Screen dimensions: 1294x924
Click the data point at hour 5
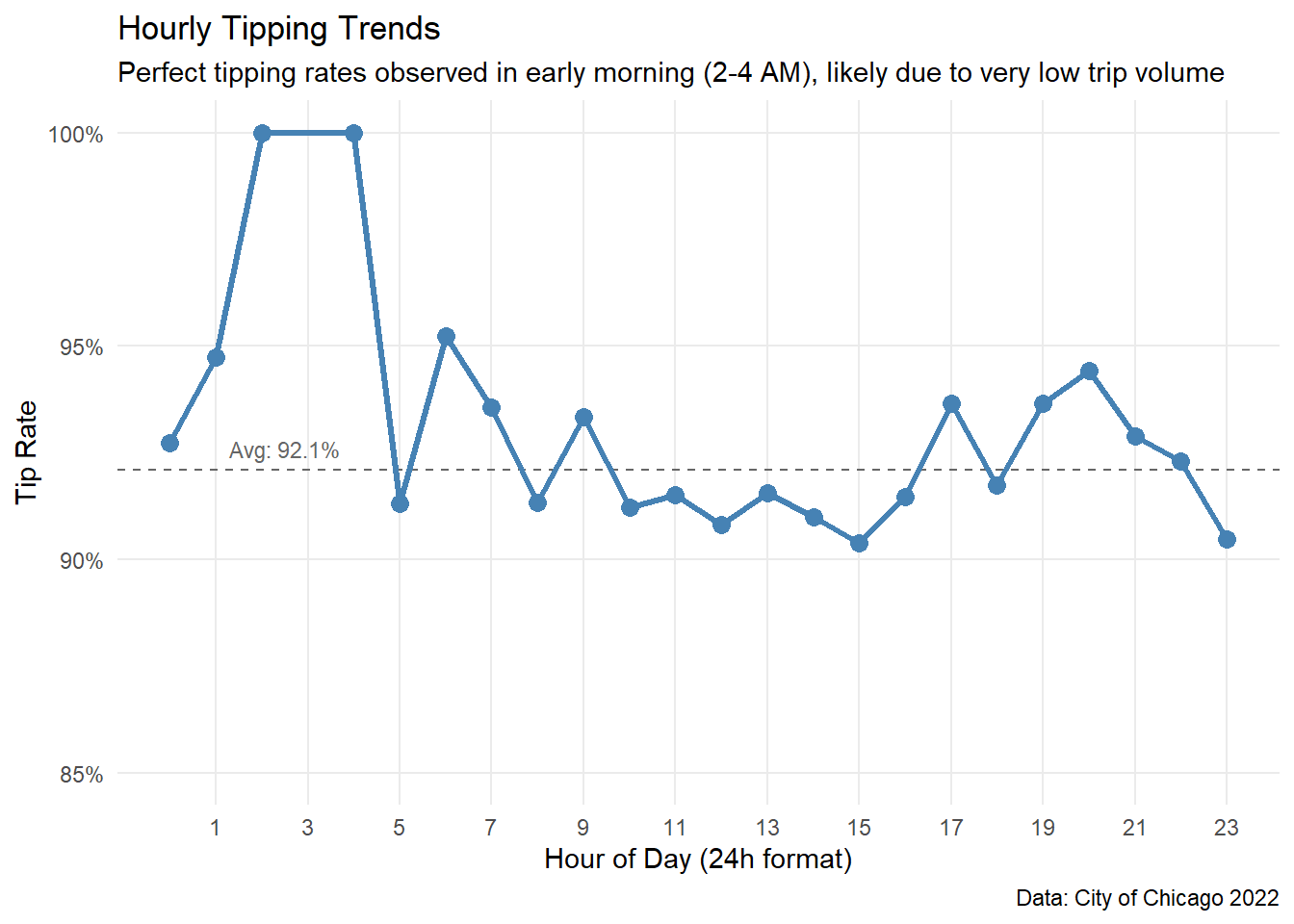(400, 503)
